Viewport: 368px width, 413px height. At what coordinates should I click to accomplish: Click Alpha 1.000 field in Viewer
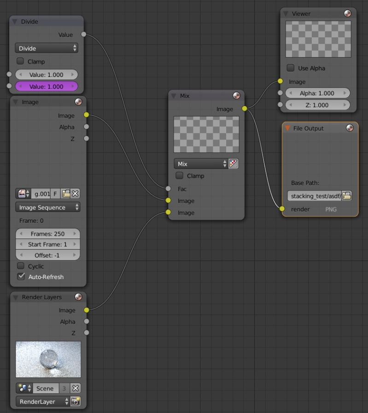[x=318, y=93]
